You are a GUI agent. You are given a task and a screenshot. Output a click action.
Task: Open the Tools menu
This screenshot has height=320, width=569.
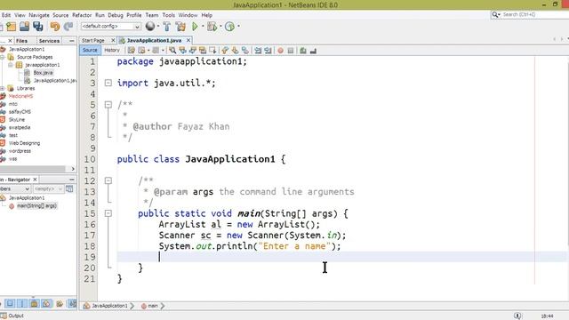pyautogui.click(x=168, y=15)
